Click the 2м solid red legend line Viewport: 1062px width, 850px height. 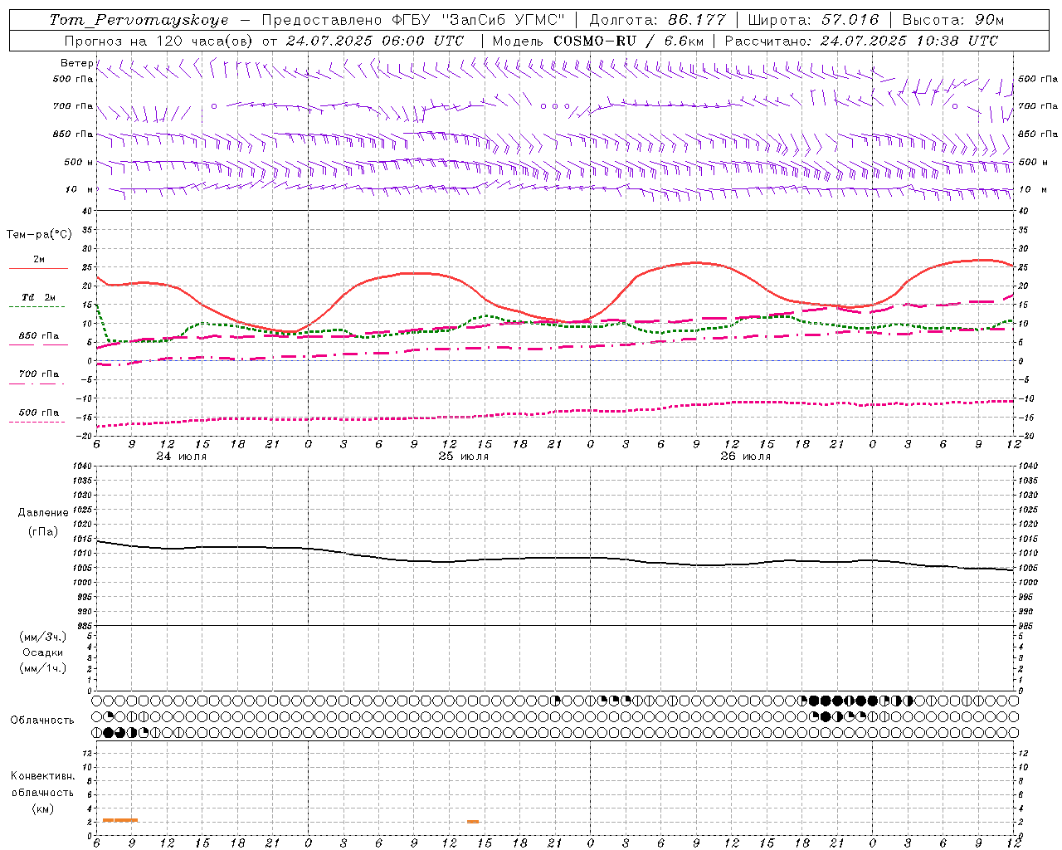point(38,269)
